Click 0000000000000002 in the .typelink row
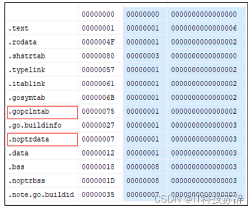The image size is (252, 209). (204, 70)
